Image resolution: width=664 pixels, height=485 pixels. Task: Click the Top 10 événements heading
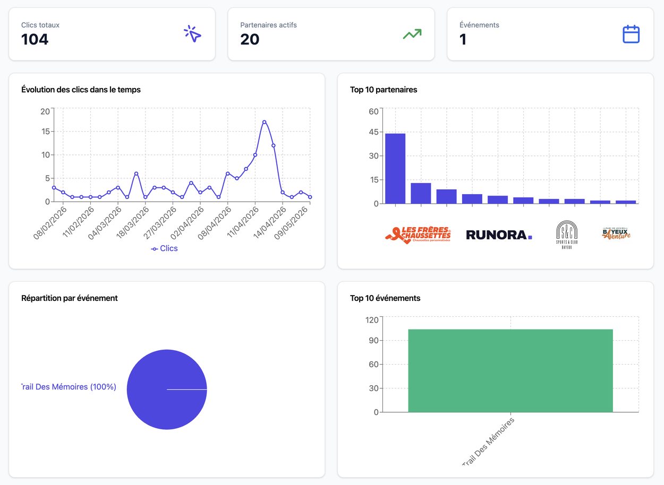pos(385,298)
